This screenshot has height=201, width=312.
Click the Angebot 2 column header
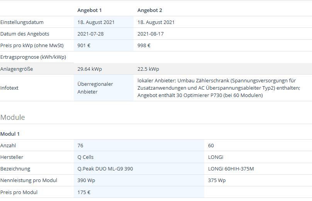150,10
